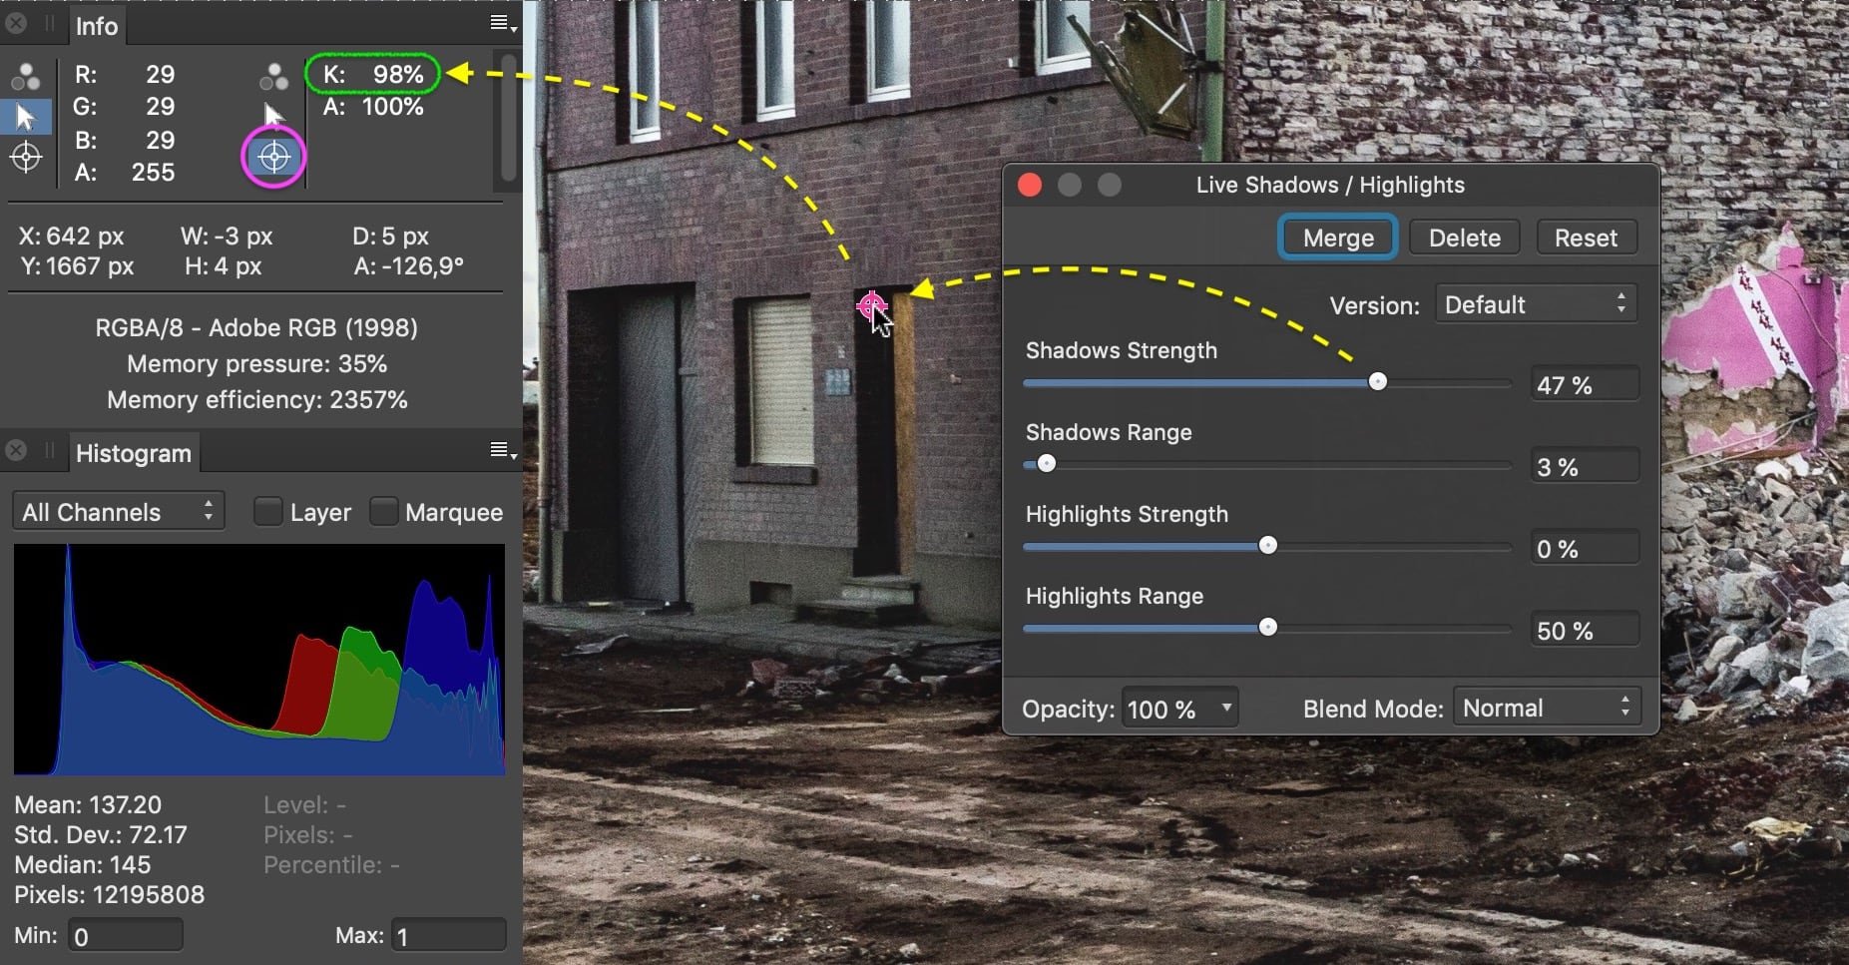Screen dimensions: 1849x965
Task: Enable the Marquee checkbox in Histogram
Action: (384, 512)
